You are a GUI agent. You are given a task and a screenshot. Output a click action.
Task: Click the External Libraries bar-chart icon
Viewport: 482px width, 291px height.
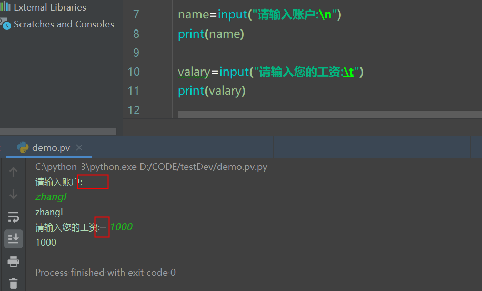point(5,7)
